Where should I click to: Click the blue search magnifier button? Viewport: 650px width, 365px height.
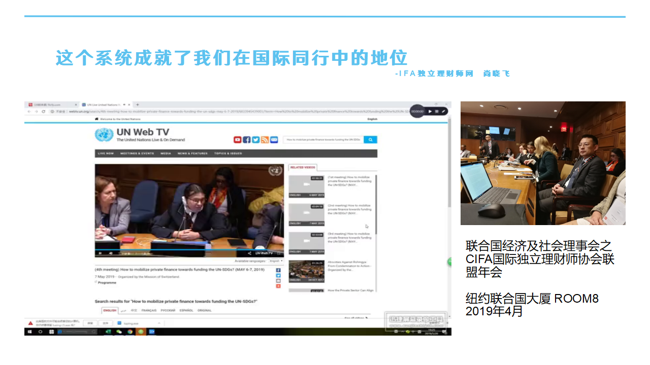371,139
